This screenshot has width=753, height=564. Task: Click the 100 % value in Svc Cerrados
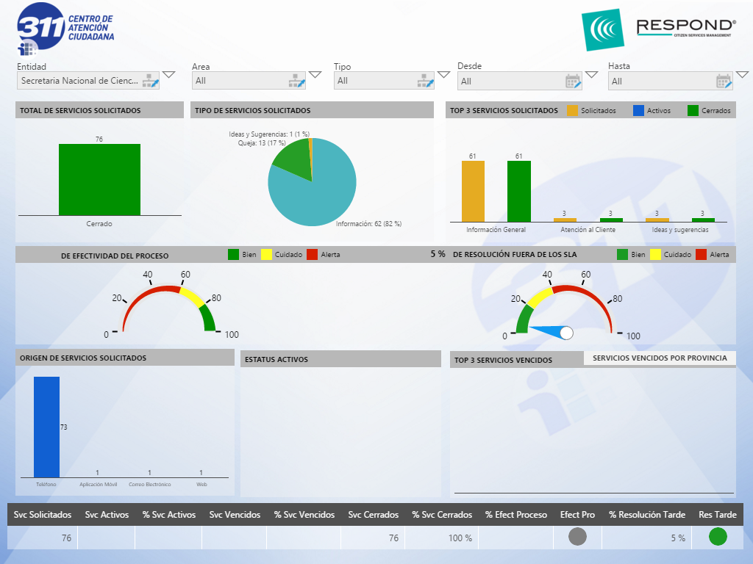460,538
